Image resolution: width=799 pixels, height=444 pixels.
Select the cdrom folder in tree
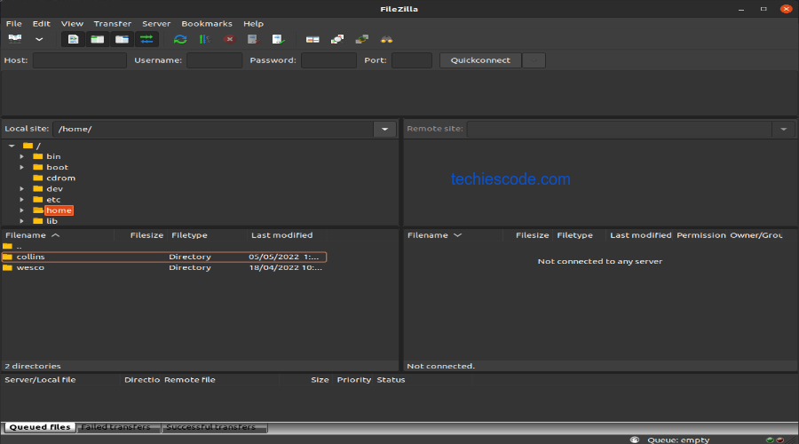tap(60, 178)
